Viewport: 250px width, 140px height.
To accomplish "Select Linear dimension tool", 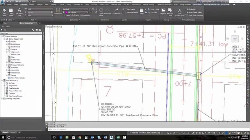I will pos(67,16).
